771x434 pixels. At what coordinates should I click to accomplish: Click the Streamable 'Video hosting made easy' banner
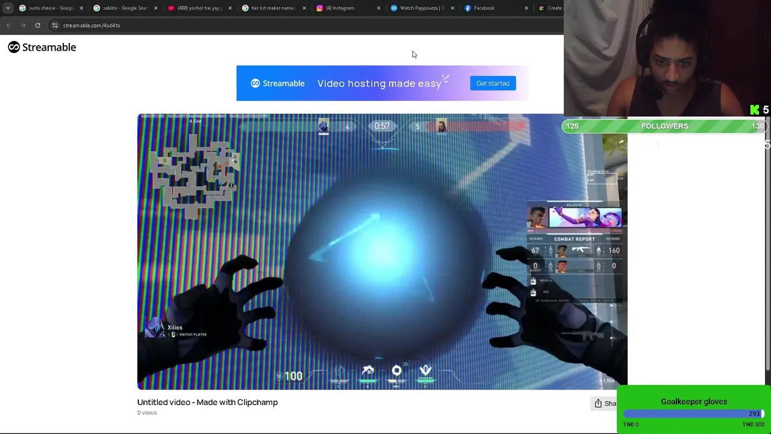coord(382,83)
